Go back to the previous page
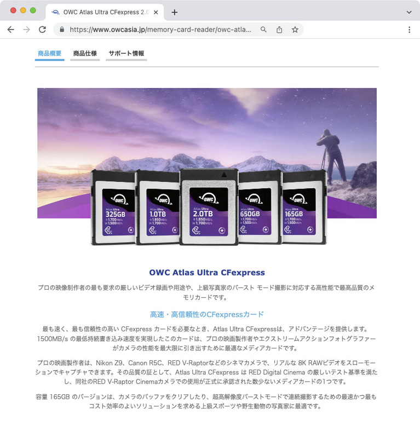 10,30
